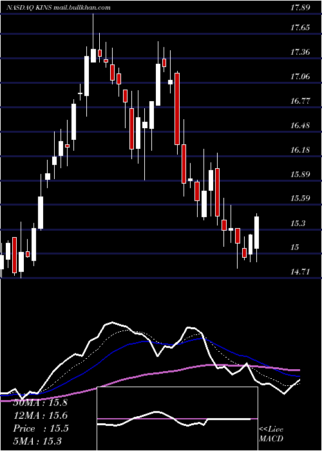Viewport: 322px width, 451px height.
Task: Click the 17.36 price axis label
Action: pyautogui.click(x=300, y=52)
